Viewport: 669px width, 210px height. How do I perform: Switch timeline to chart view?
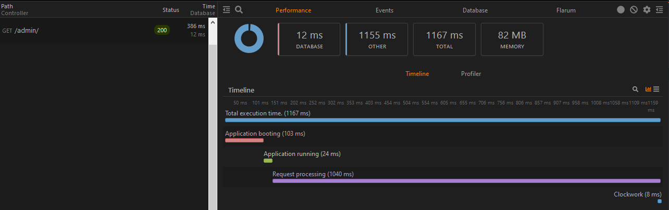649,89
